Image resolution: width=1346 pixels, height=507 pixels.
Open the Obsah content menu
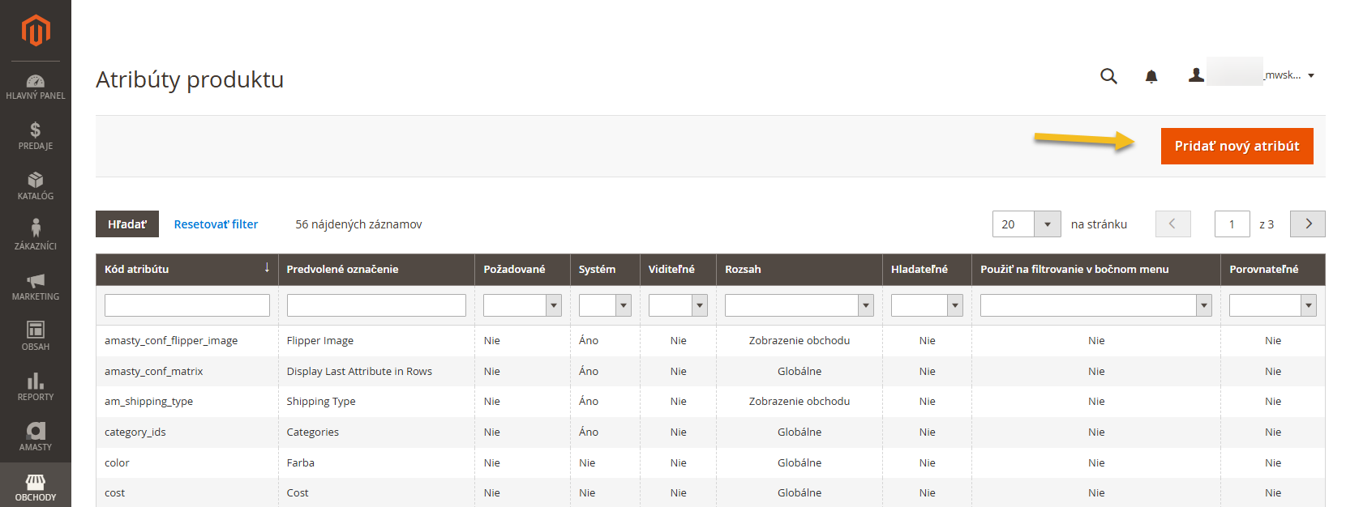tap(36, 336)
